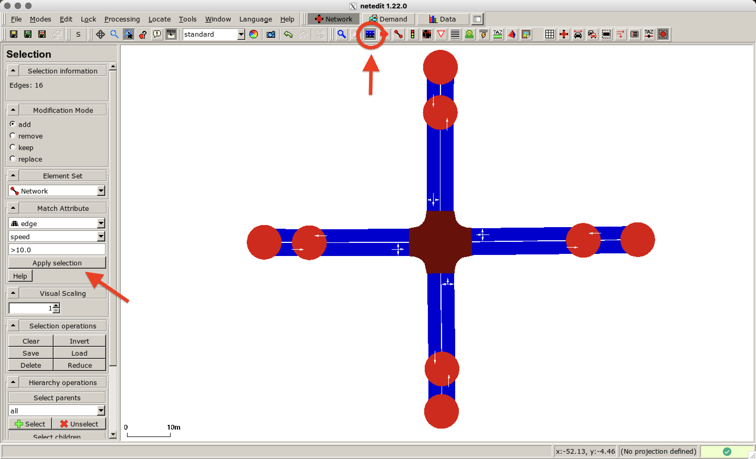Activate TAZ mode in the toolbar

(x=497, y=34)
